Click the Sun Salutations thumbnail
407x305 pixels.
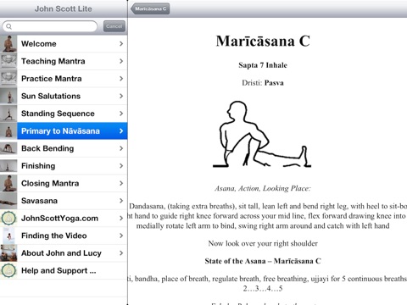[x=8, y=96]
